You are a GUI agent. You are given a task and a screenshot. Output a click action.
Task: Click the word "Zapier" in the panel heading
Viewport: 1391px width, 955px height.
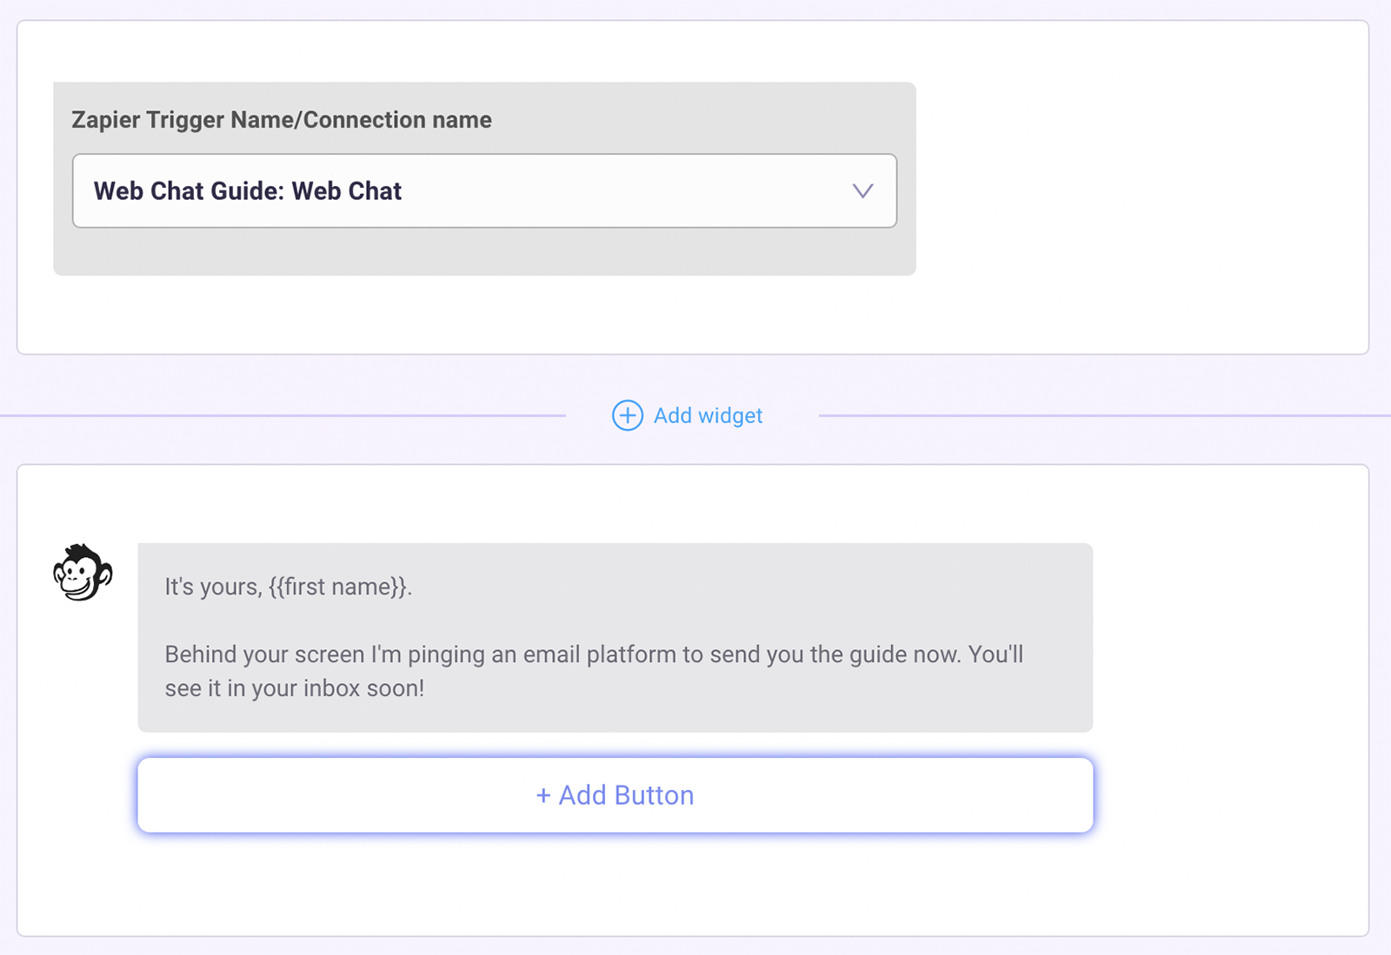point(105,120)
